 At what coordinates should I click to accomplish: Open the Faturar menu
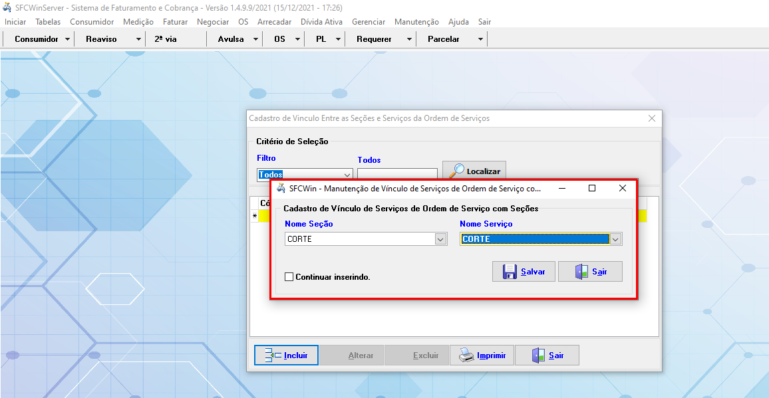click(175, 22)
